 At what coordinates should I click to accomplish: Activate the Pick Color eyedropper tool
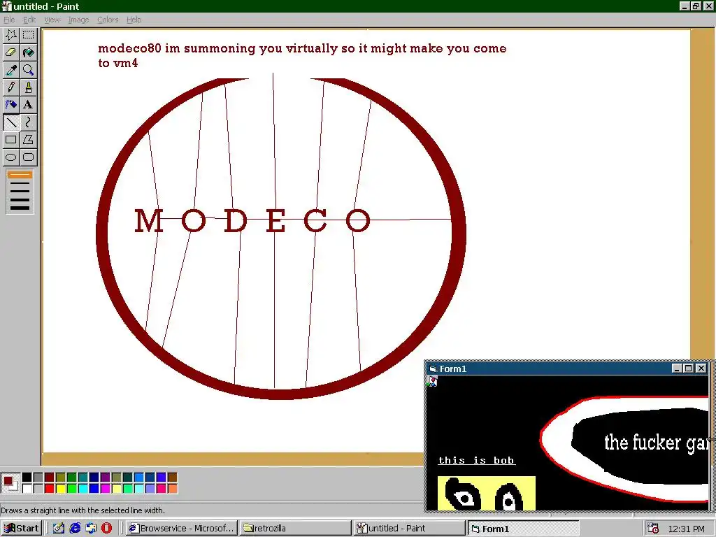(x=11, y=69)
